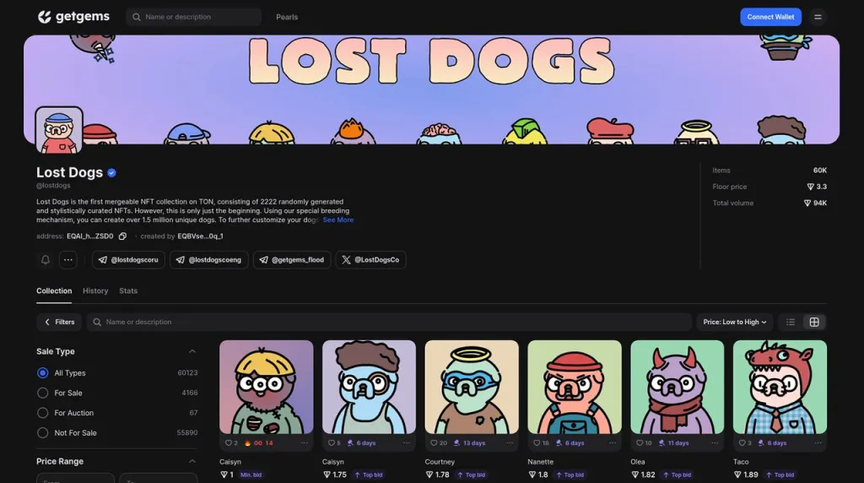Open the more options ellipsis button

[67, 260]
